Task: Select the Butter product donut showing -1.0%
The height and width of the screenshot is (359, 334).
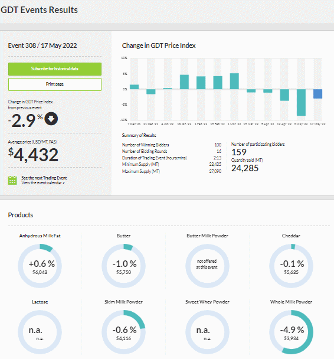Action: (123, 266)
